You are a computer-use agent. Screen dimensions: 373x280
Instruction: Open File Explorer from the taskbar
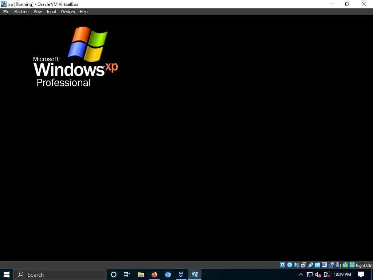click(x=141, y=275)
